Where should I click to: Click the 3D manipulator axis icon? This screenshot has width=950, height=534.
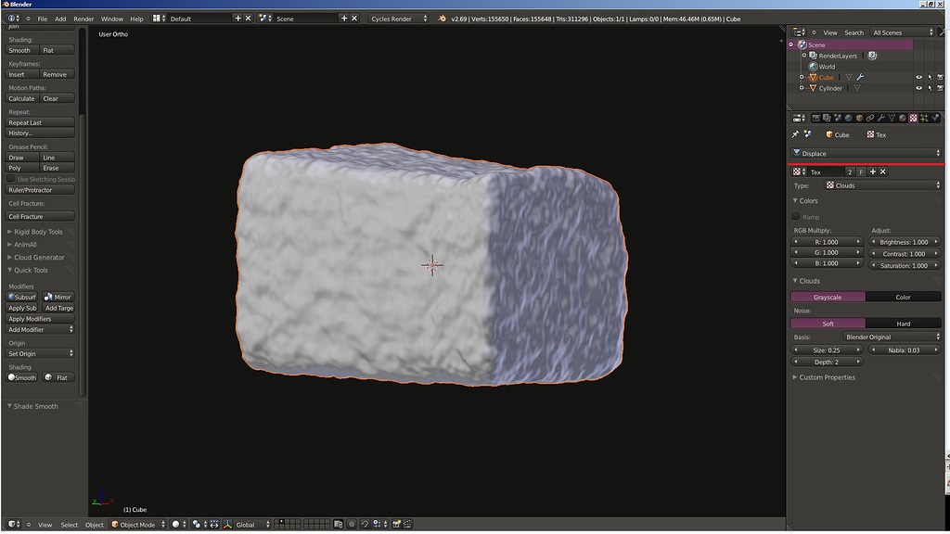point(227,525)
